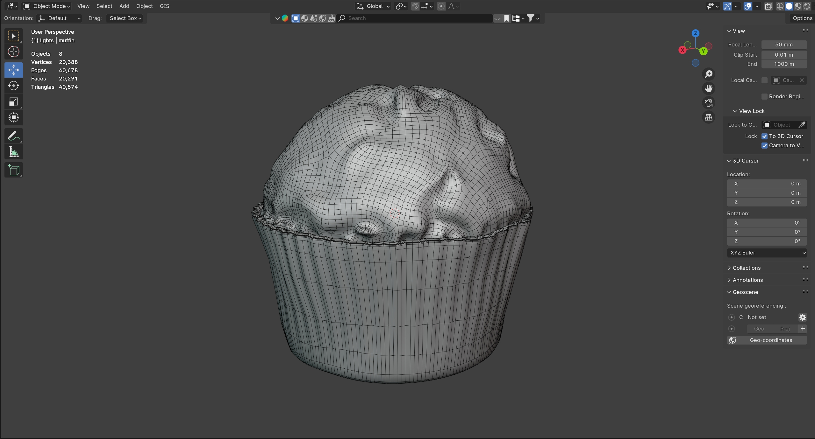Open the XYZ Euler rotation mode dropdown

click(x=767, y=253)
